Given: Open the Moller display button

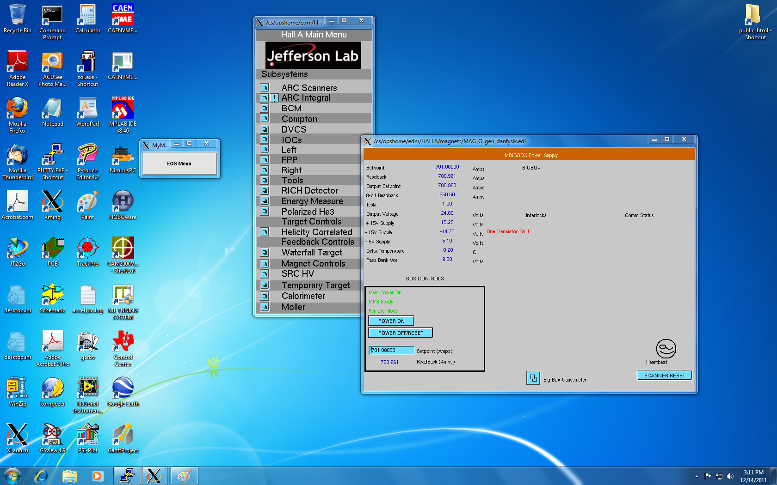Looking at the screenshot, I should click(x=265, y=307).
